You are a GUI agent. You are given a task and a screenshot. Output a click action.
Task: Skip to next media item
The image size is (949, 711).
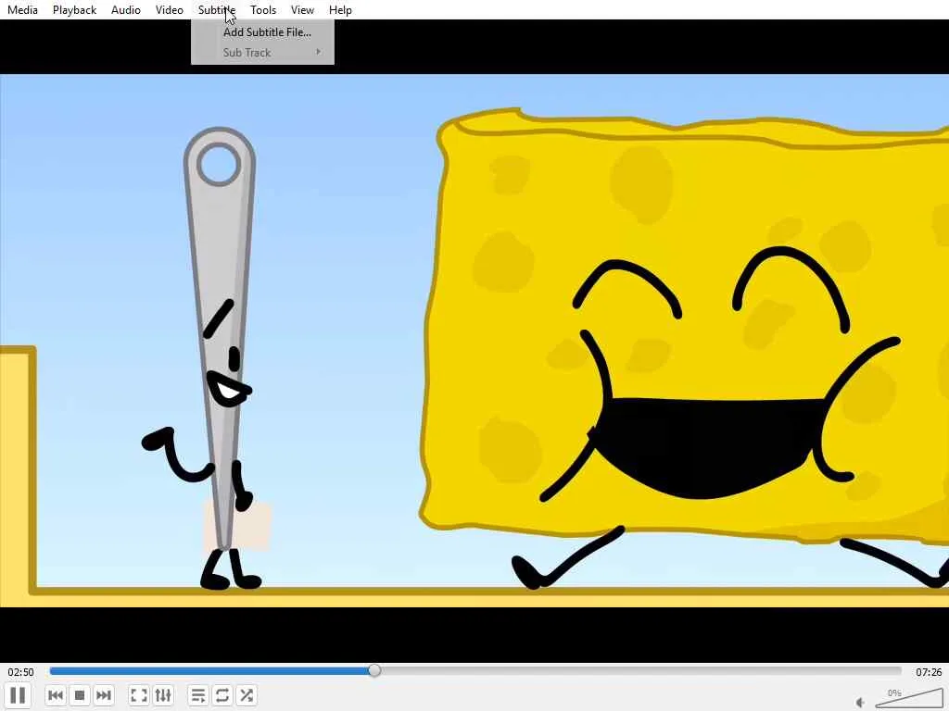click(104, 695)
